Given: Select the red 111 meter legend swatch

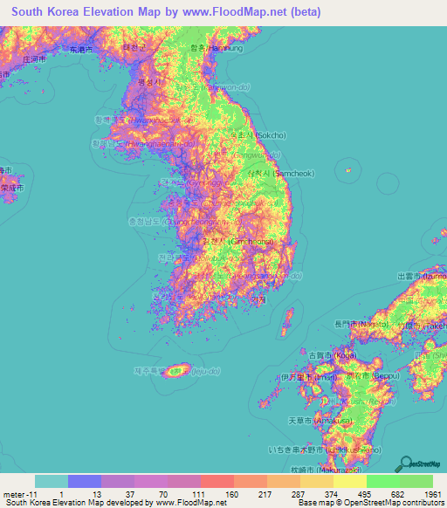Looking at the screenshot, I should tap(217, 481).
